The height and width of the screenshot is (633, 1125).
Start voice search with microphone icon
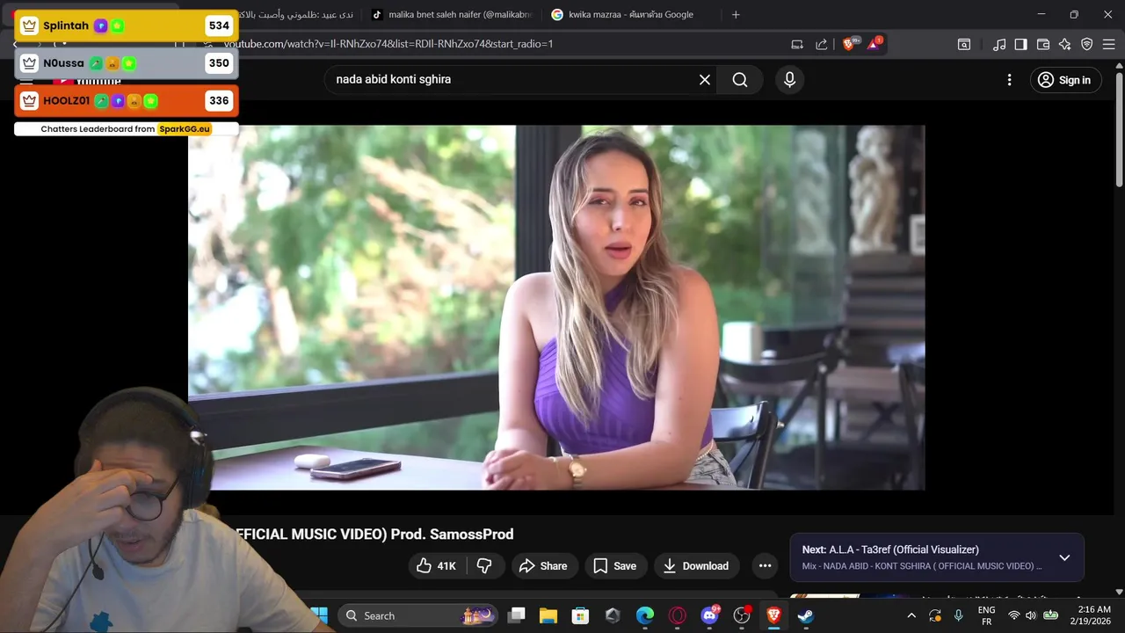(789, 80)
